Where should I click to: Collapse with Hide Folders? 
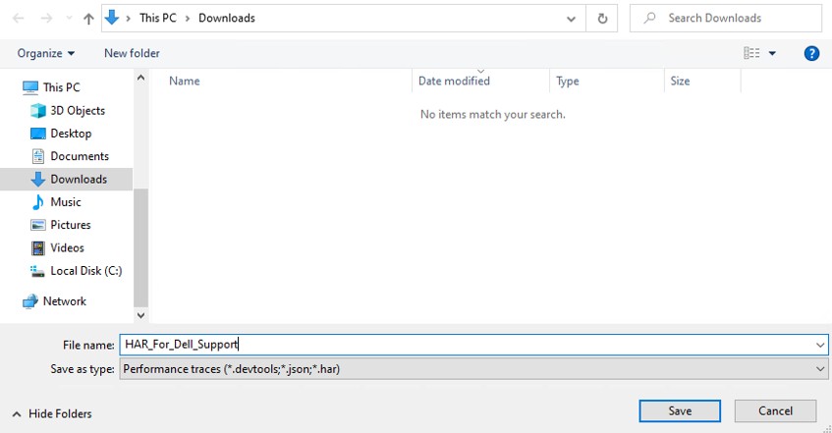pos(51,413)
